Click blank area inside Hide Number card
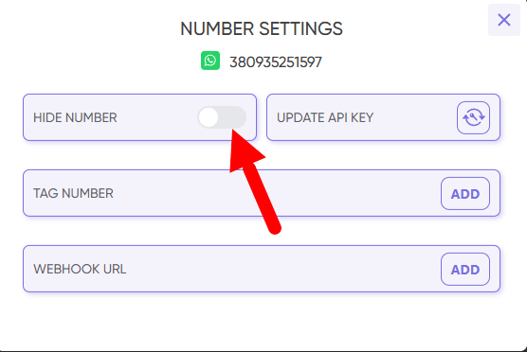The height and width of the screenshot is (352, 527). click(156, 117)
